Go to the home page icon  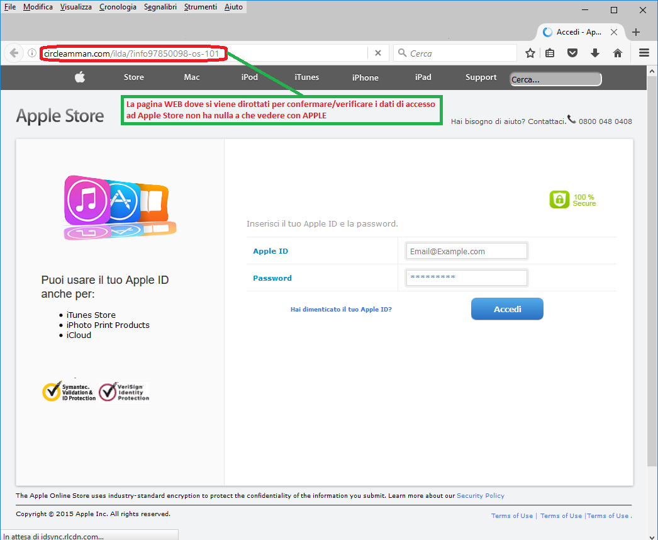618,53
